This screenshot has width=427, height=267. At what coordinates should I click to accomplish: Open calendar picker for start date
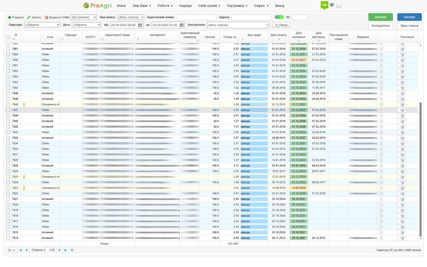pyautogui.click(x=140, y=25)
